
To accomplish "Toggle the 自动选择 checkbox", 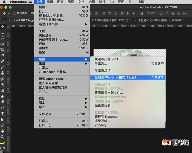I will 15,13.
